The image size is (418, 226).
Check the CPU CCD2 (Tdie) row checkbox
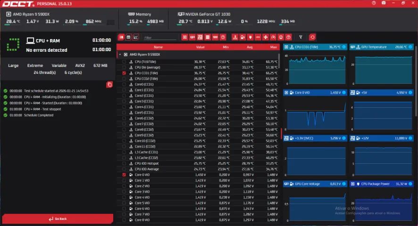point(124,79)
